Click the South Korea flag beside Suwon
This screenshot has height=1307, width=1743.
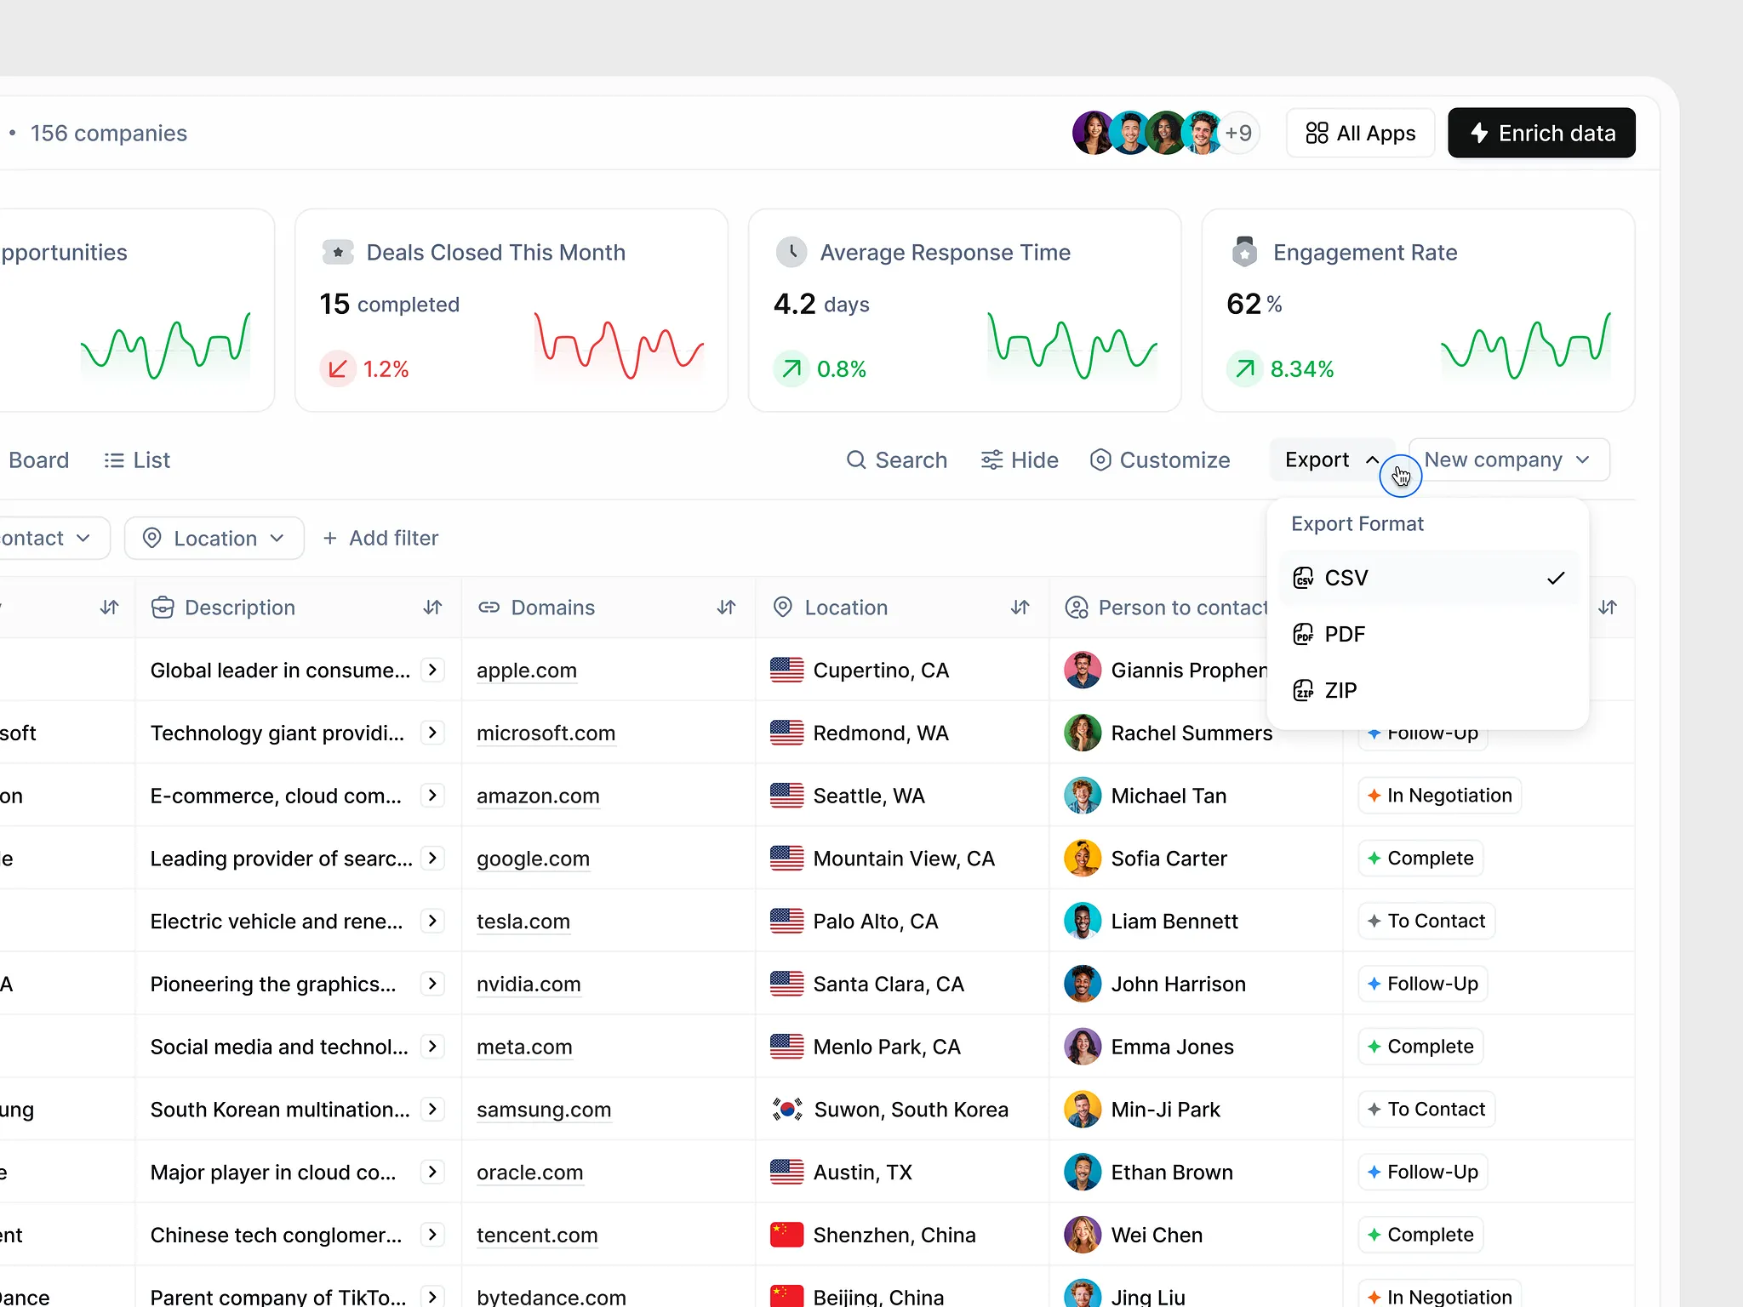(x=786, y=1110)
